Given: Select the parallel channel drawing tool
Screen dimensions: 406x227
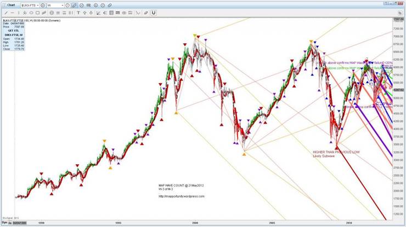Looking at the screenshot, I should pos(44,13).
